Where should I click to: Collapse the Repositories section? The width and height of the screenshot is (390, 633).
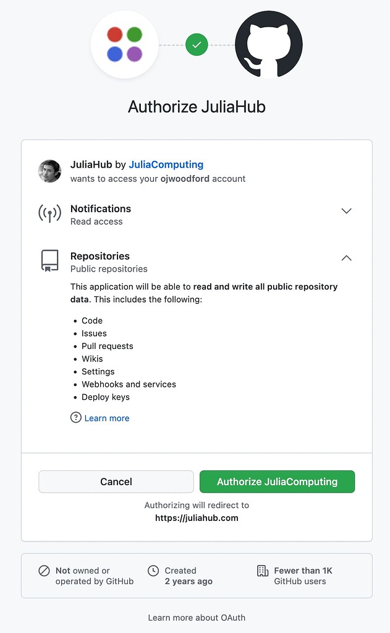coord(346,258)
